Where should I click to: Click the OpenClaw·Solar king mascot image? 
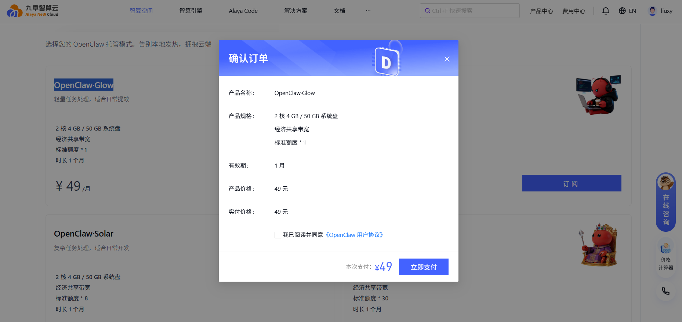tap(599, 244)
